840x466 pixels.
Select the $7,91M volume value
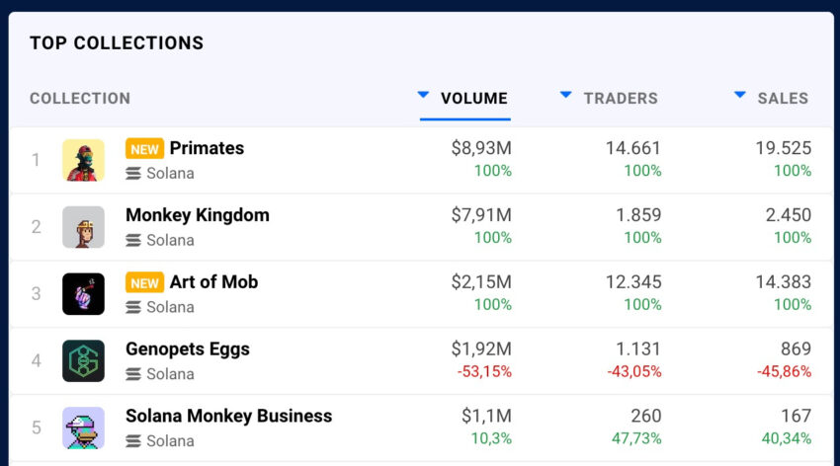(481, 215)
